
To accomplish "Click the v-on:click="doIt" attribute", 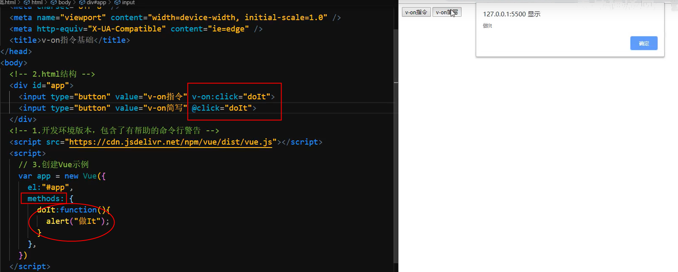I will (x=231, y=97).
